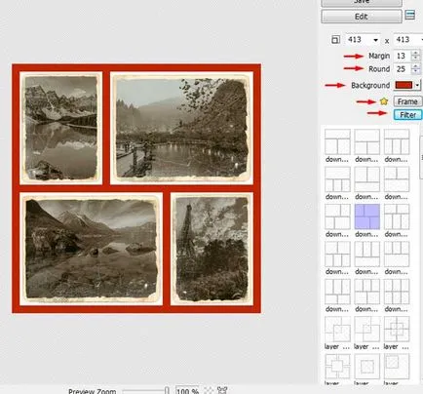Screen dimensions: 423x394
Task: Click the Round value input field
Action: (x=403, y=69)
